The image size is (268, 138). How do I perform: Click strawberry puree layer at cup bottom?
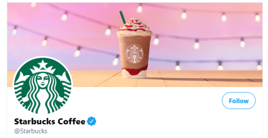(x=134, y=71)
